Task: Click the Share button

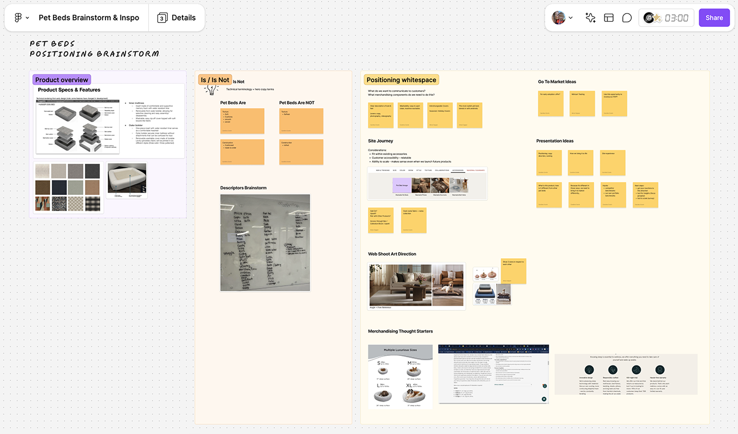Action: click(714, 18)
